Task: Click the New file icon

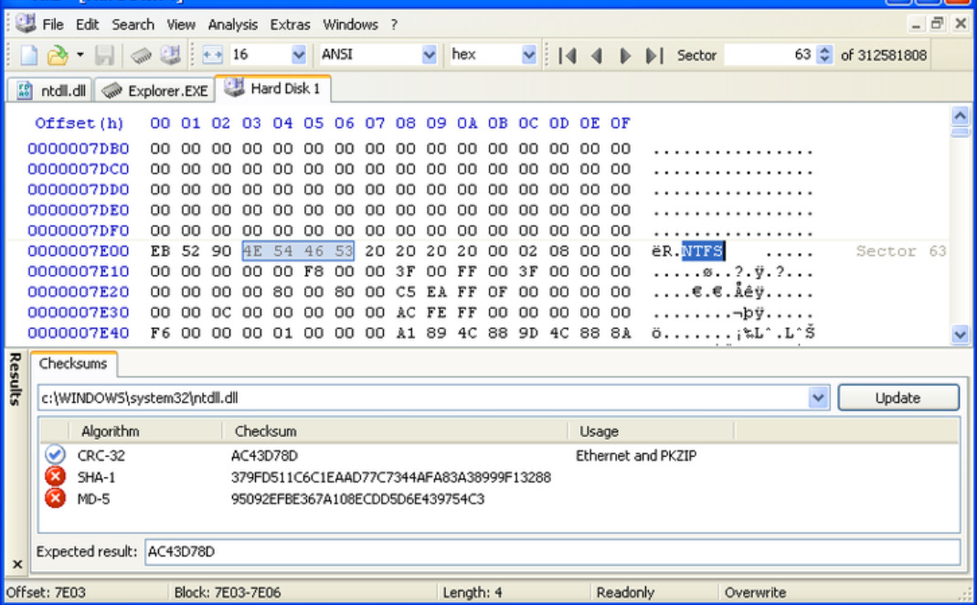Action: [x=27, y=56]
